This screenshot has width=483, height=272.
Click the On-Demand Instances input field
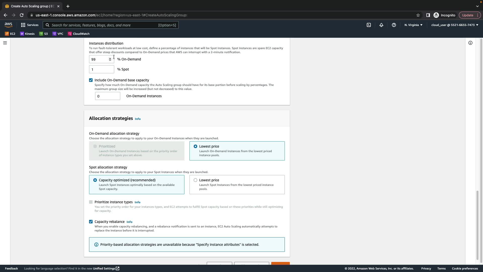pyautogui.click(x=107, y=96)
